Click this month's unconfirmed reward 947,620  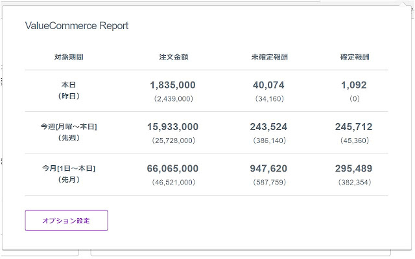(x=268, y=168)
